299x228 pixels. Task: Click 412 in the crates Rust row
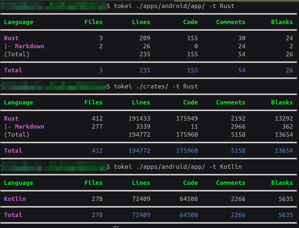(97, 119)
